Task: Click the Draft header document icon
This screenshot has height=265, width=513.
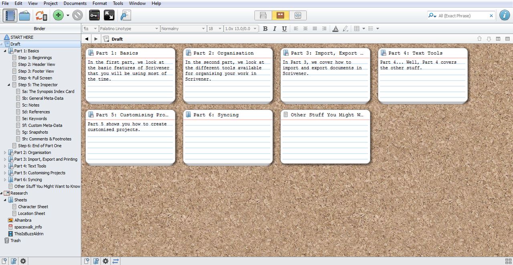Action: tap(106, 39)
